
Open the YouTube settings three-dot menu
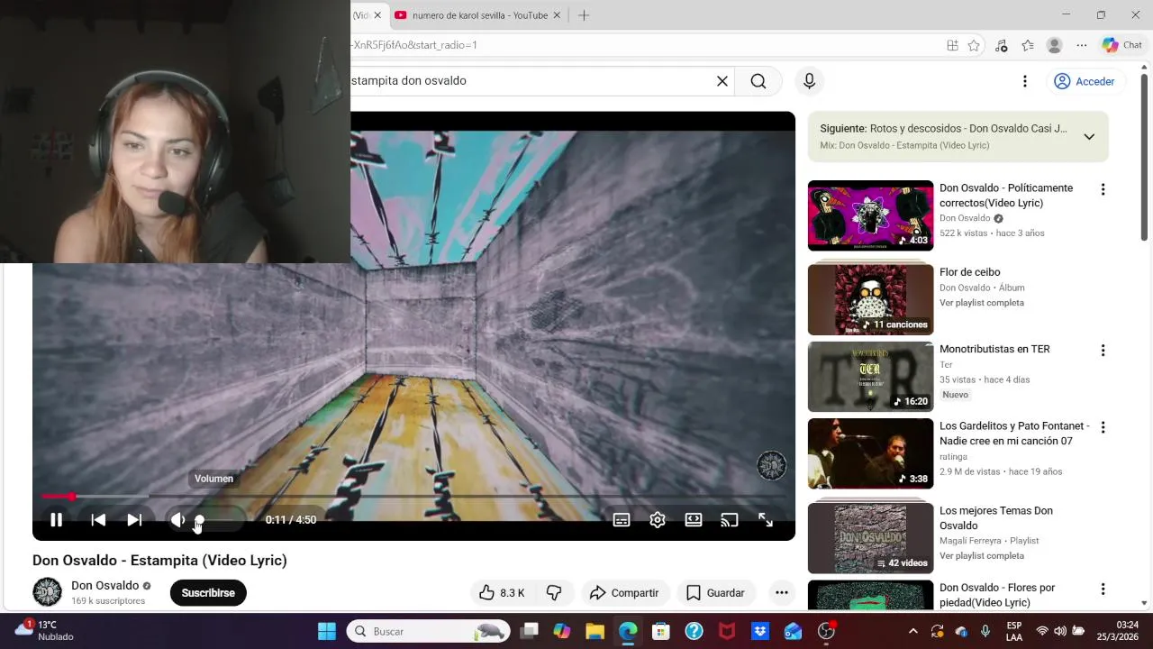click(1024, 81)
